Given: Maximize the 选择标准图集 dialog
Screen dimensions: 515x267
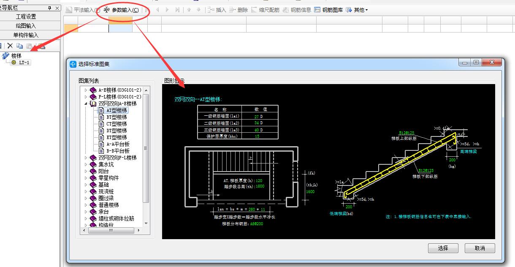Looking at the screenshot, I should click(x=476, y=63).
